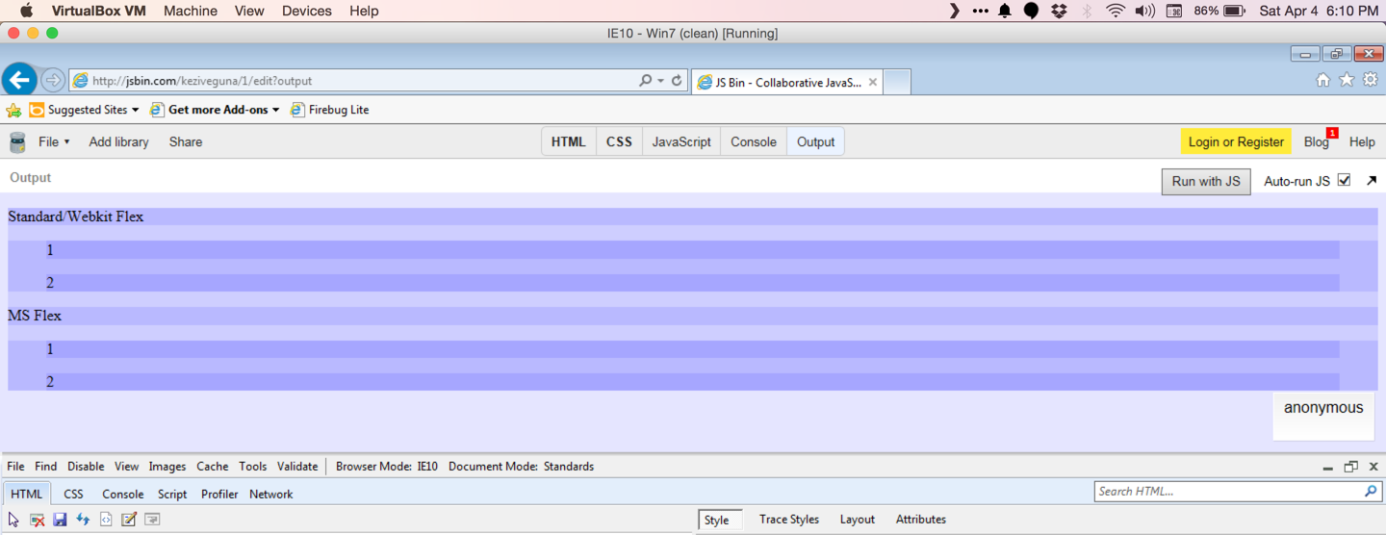Click the Run with JS button
The image size is (1386, 535).
point(1206,181)
